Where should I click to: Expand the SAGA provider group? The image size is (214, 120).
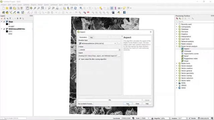(177, 88)
